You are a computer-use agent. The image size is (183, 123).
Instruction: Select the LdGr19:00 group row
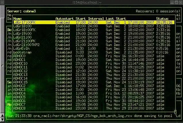pos(94,34)
